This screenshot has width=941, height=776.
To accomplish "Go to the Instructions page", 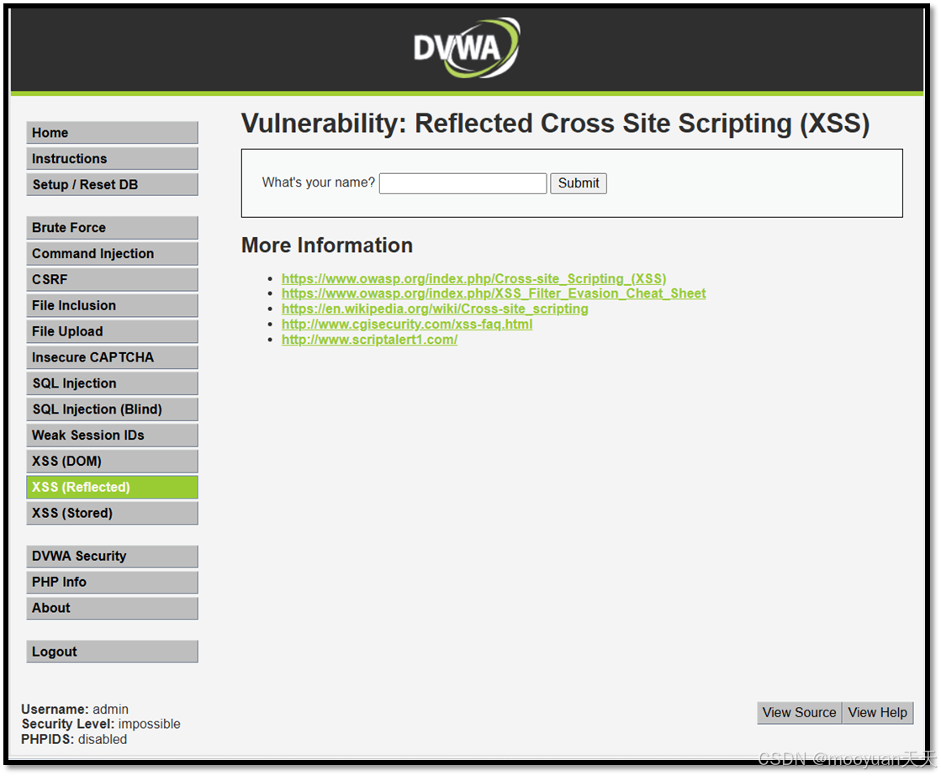I will pos(112,158).
